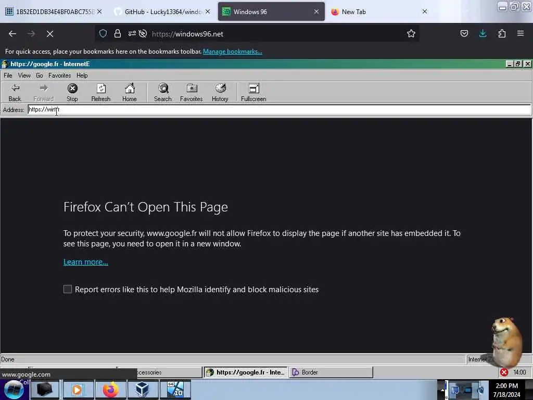Click the 14:00 Windows 96 clock
This screenshot has width=533, height=400.
[519, 372]
